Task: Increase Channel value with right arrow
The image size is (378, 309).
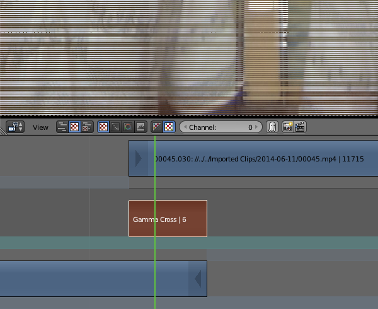Action: pos(256,127)
